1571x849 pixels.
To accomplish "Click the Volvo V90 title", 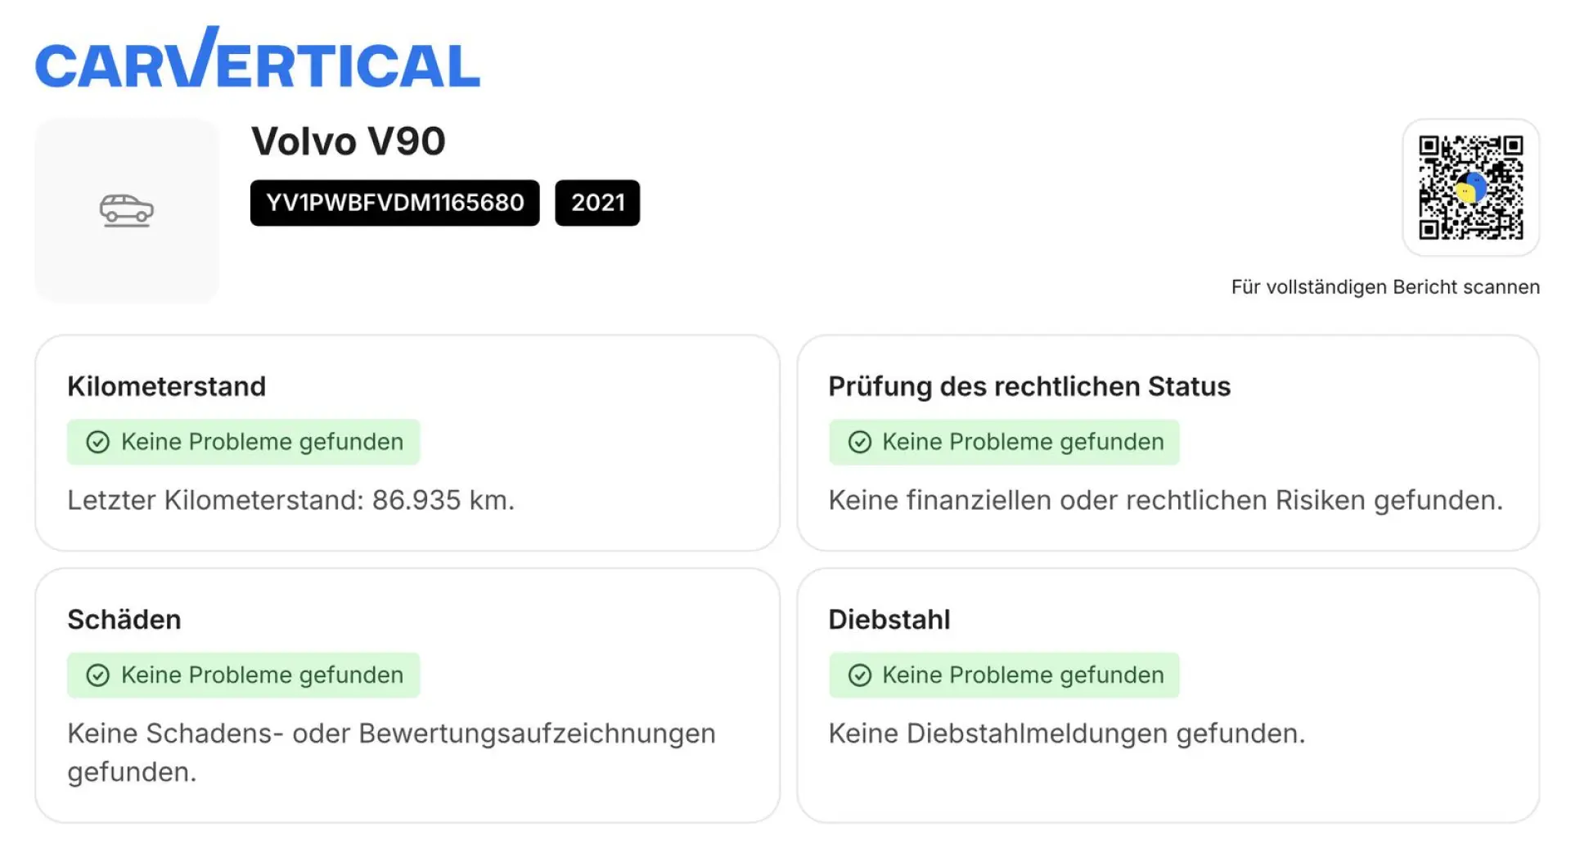I will pos(348,141).
